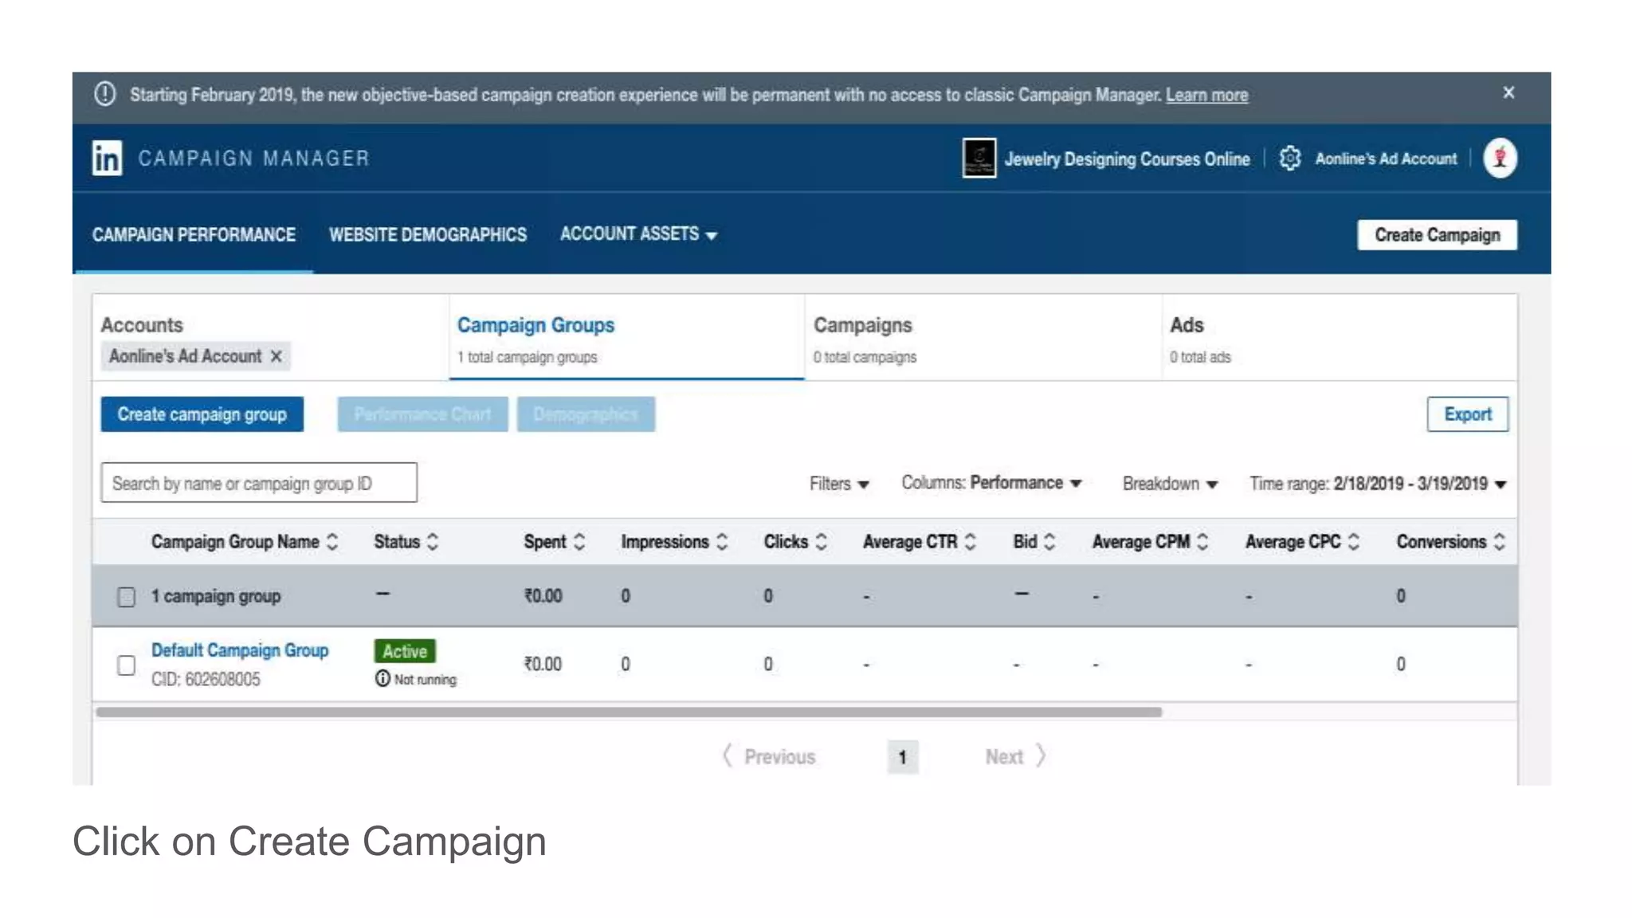Select the Campaign Groups tab

626,338
